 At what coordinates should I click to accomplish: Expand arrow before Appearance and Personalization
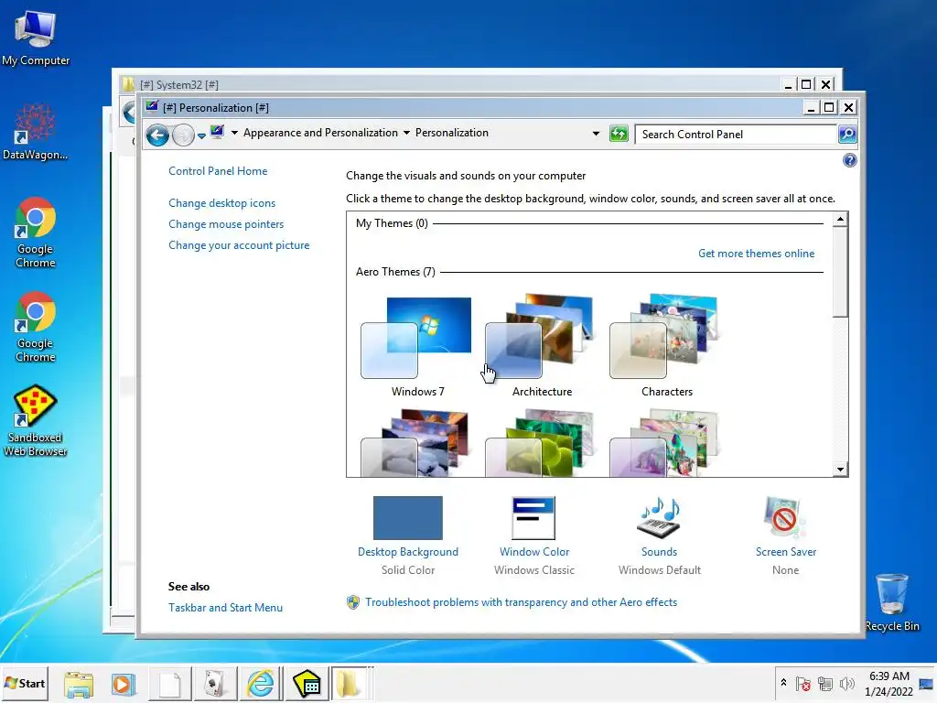tap(234, 133)
